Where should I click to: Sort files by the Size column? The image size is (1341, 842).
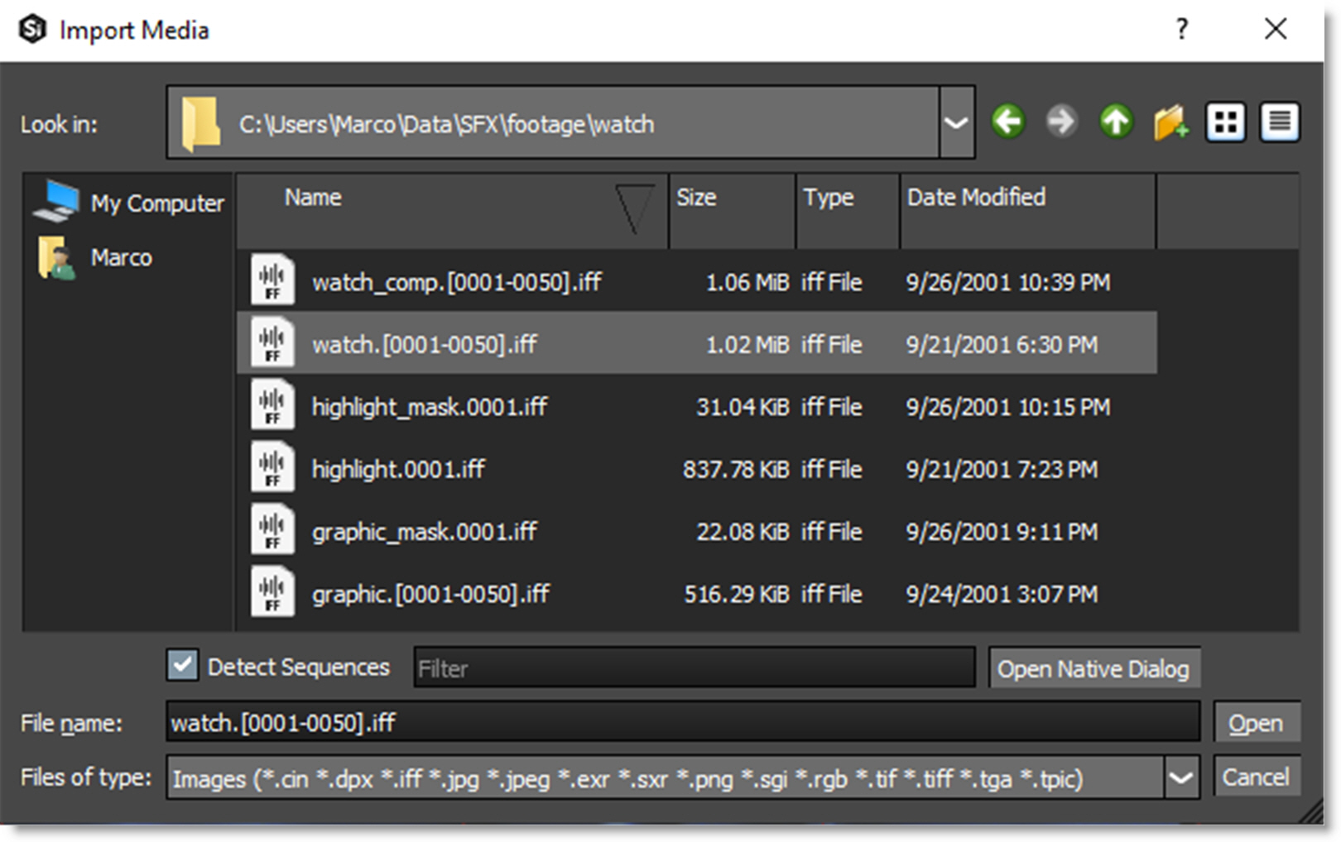696,198
